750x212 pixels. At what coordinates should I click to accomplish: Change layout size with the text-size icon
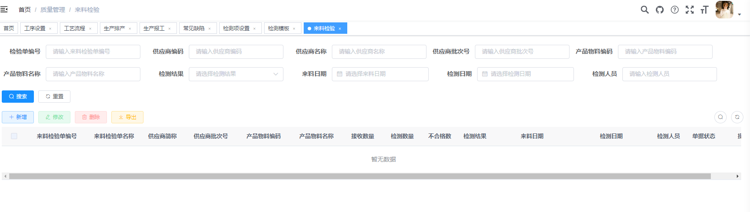pyautogui.click(x=704, y=10)
